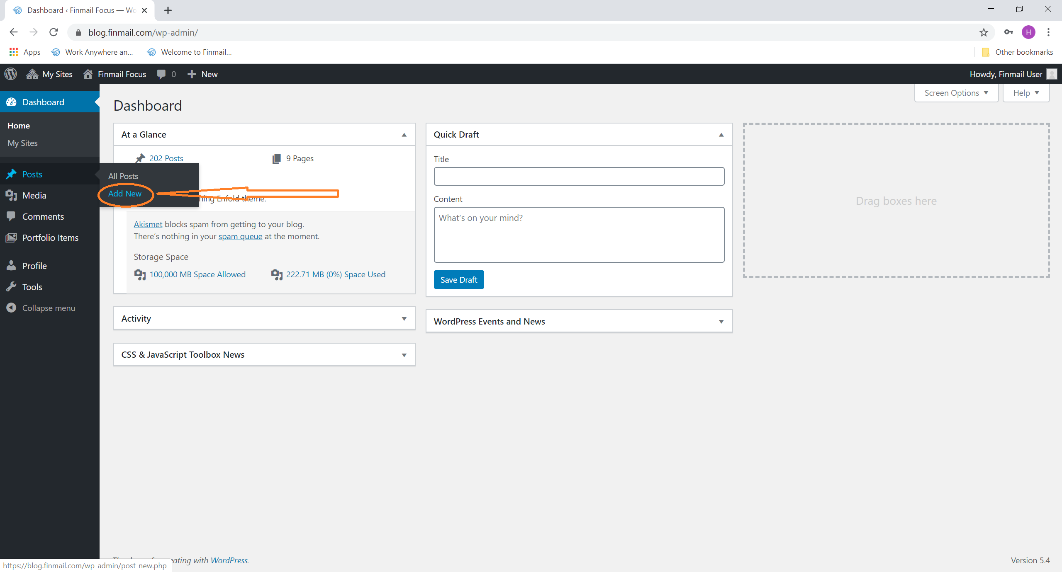1062x572 pixels.
Task: Click the Profile person icon
Action: [x=11, y=265]
